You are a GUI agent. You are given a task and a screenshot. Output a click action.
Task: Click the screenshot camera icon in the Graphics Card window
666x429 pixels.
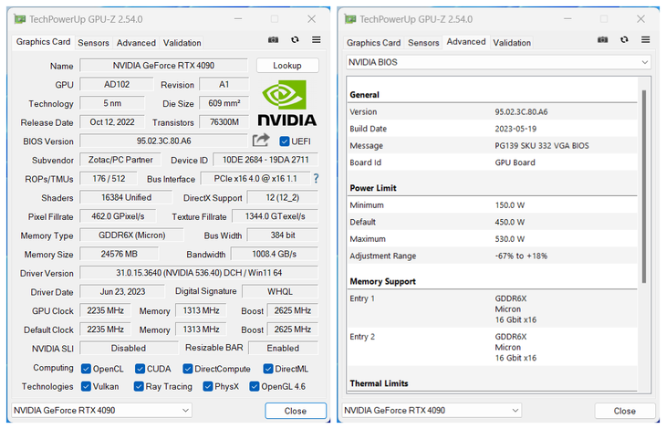click(273, 40)
